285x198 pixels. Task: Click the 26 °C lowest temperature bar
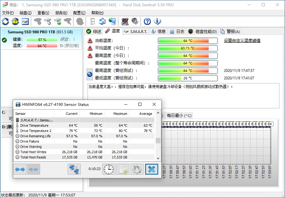coord(188,78)
